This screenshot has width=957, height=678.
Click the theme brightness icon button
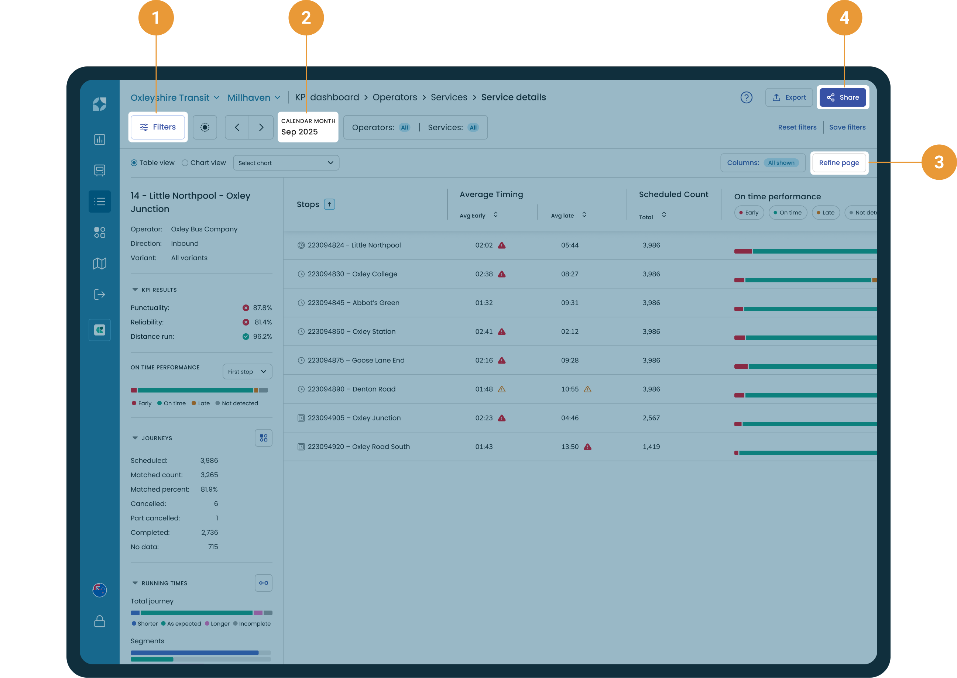click(205, 127)
